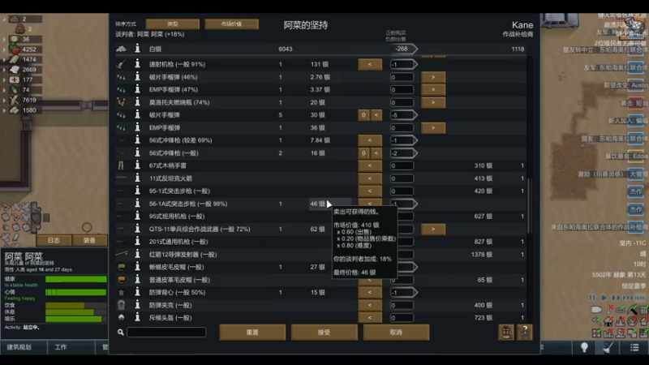Click the search magnifier icon

tap(120, 333)
